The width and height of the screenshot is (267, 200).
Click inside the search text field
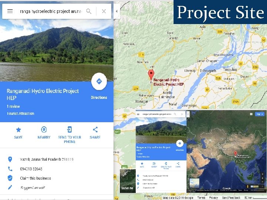click(51, 11)
